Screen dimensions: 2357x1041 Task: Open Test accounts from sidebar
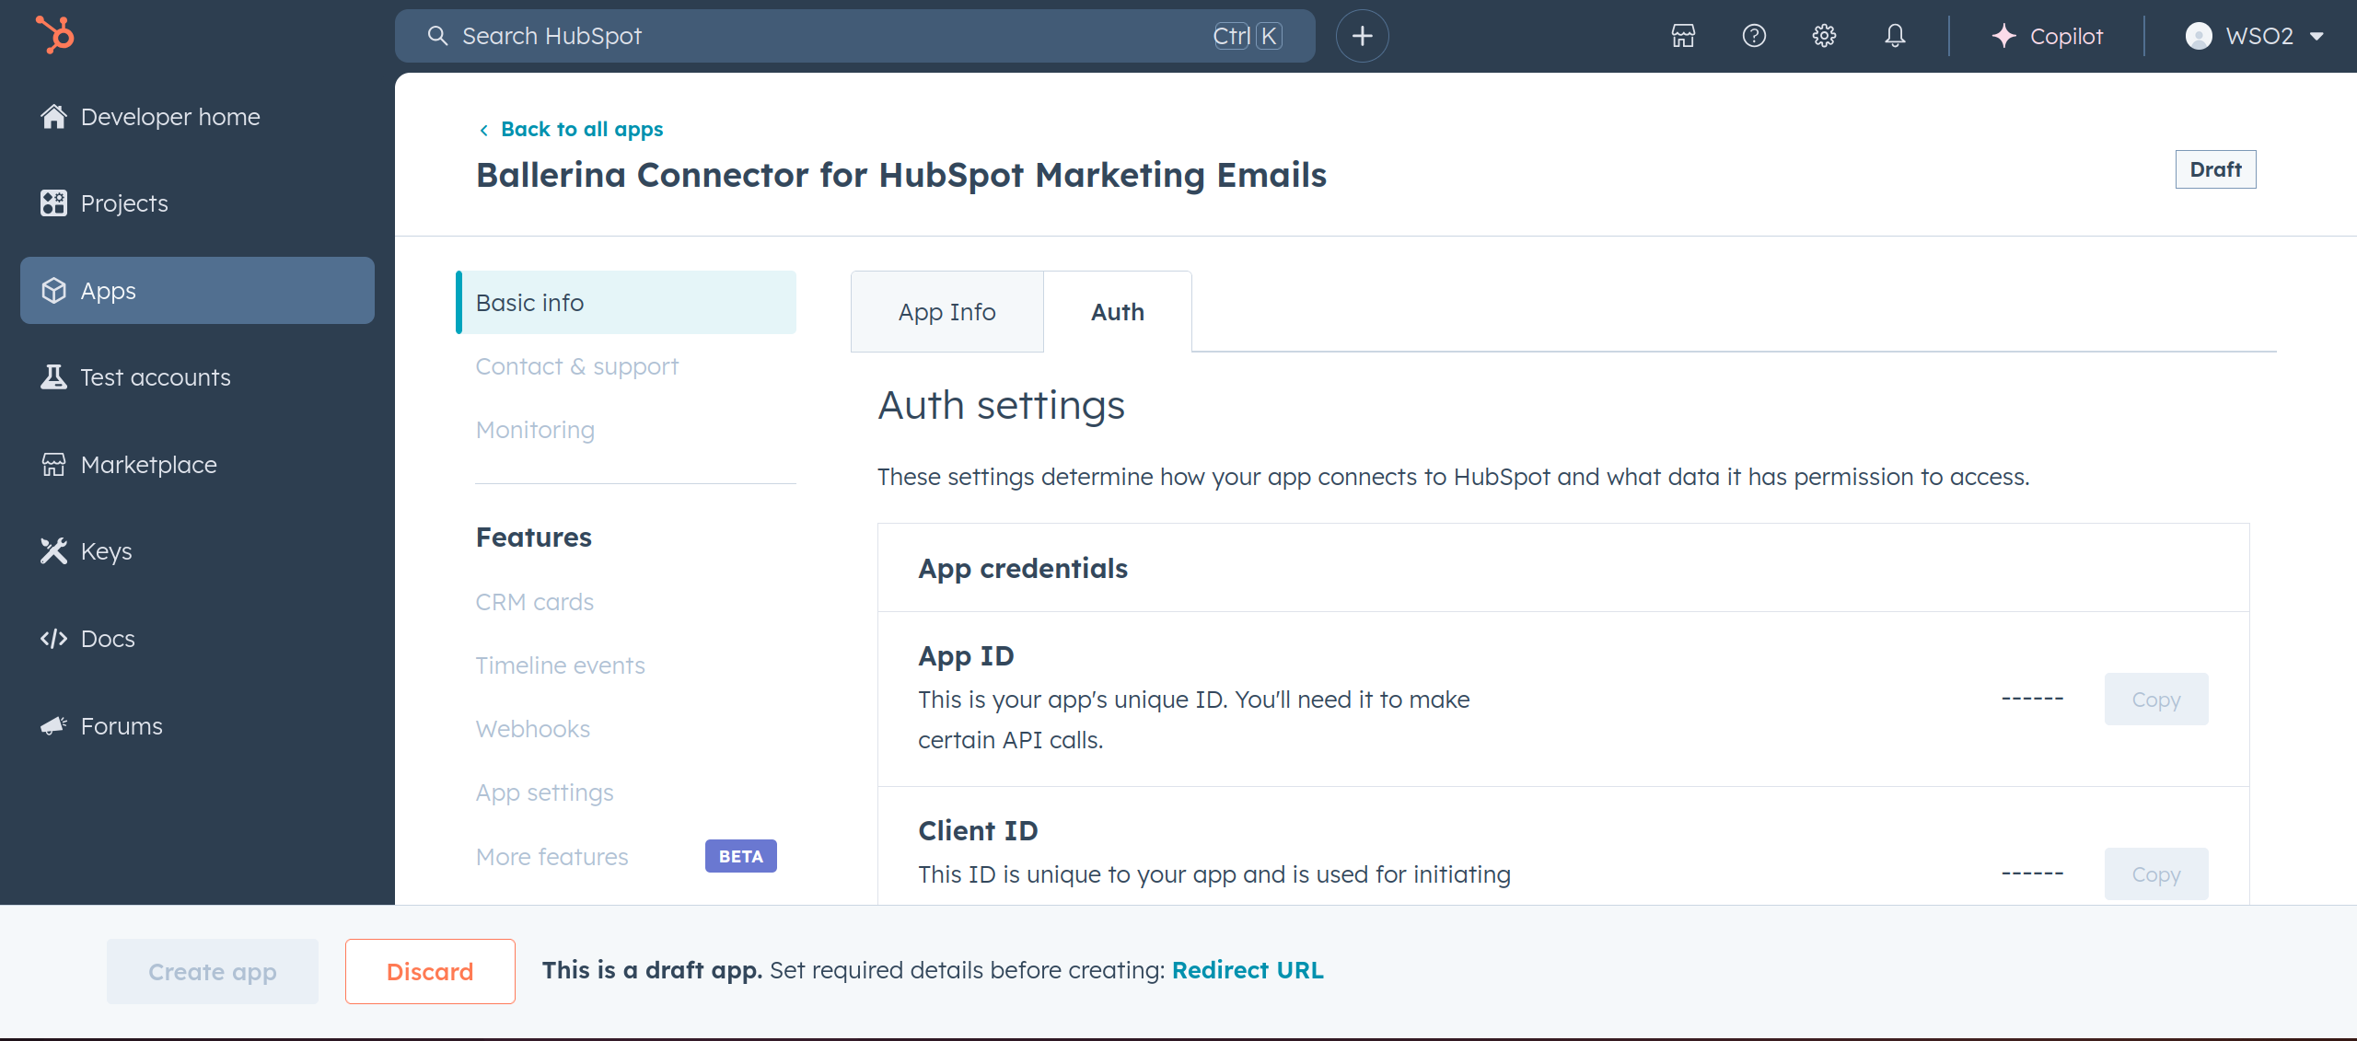[x=155, y=377]
